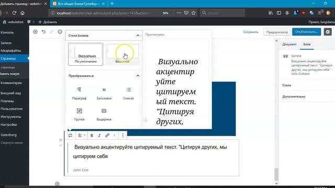Image resolution: width=335 pixels, height=188 pixels.
Task: Toggle the browser sidebar view icon
Action: [279, 13]
